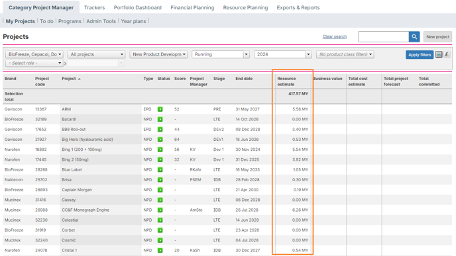Click the green status icon for Bacardi
The width and height of the screenshot is (456, 256).
[160, 119]
